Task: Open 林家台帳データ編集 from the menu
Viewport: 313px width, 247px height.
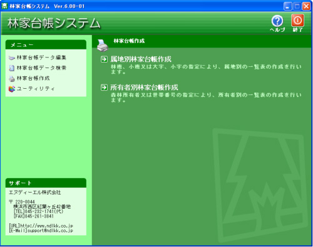Action: pos(41,58)
